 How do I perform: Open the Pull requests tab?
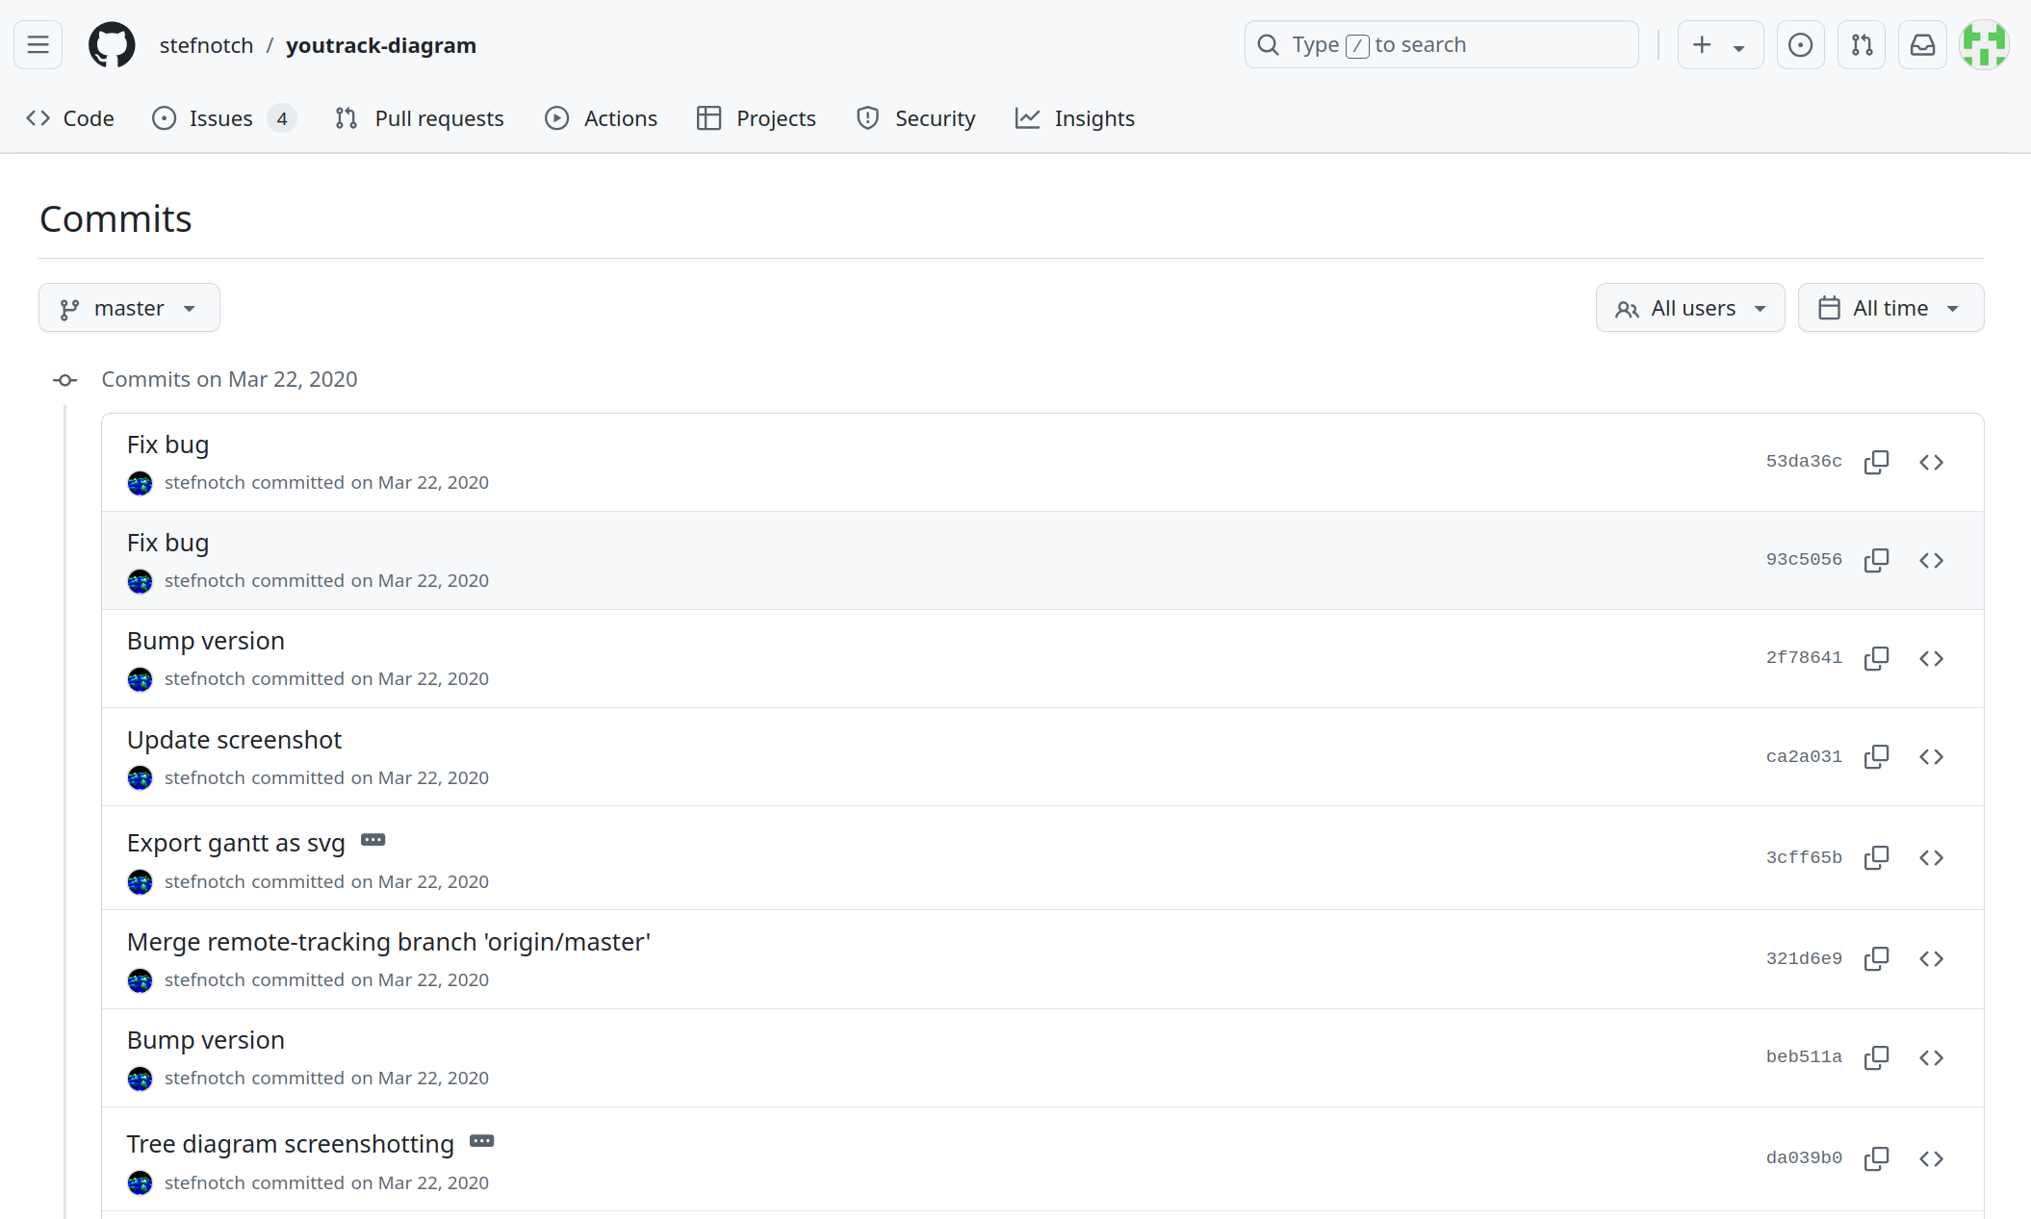pos(420,119)
